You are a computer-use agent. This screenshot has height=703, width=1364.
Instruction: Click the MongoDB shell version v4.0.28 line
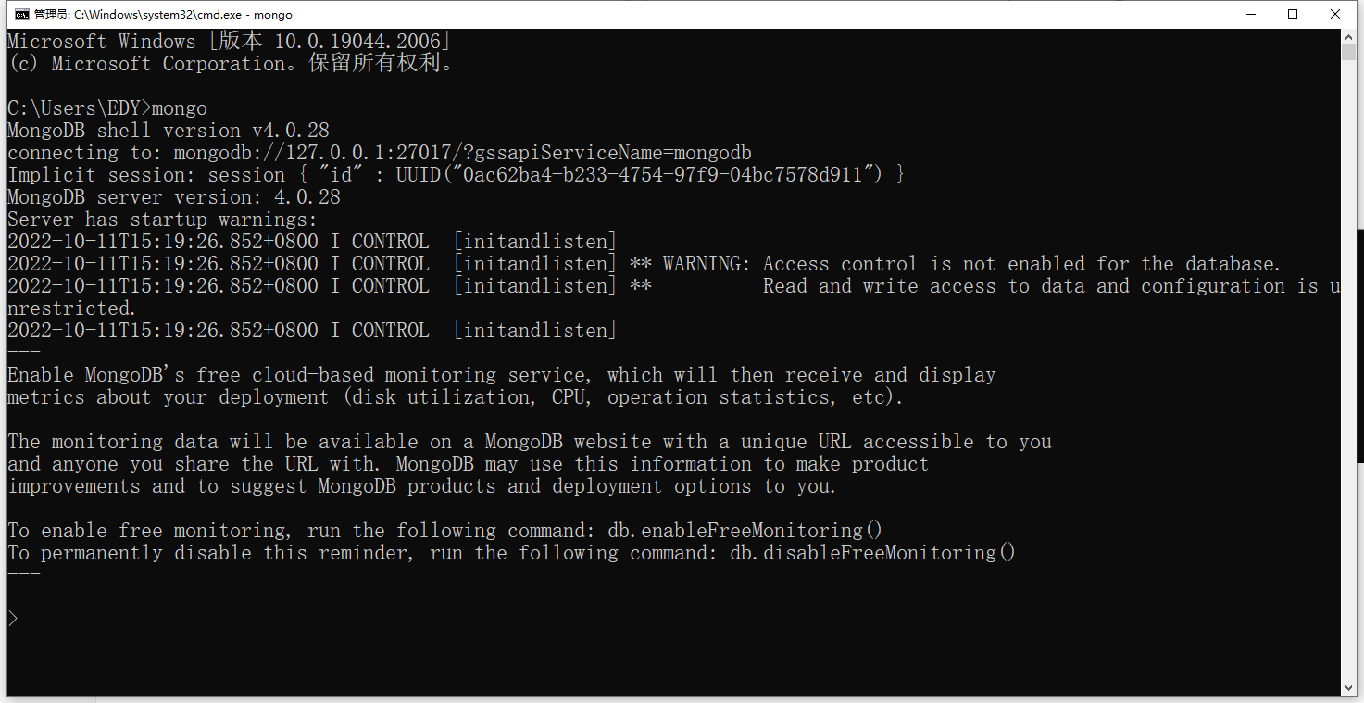click(169, 131)
